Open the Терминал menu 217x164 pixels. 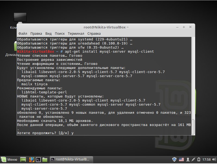[x=76, y=34]
